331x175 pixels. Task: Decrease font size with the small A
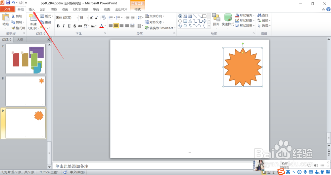coord(96,18)
